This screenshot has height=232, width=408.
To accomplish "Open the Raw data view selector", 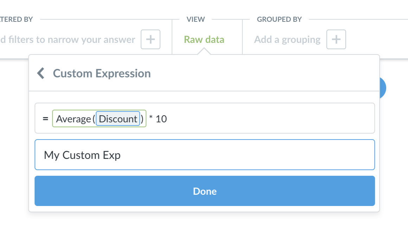I will coord(204,39).
